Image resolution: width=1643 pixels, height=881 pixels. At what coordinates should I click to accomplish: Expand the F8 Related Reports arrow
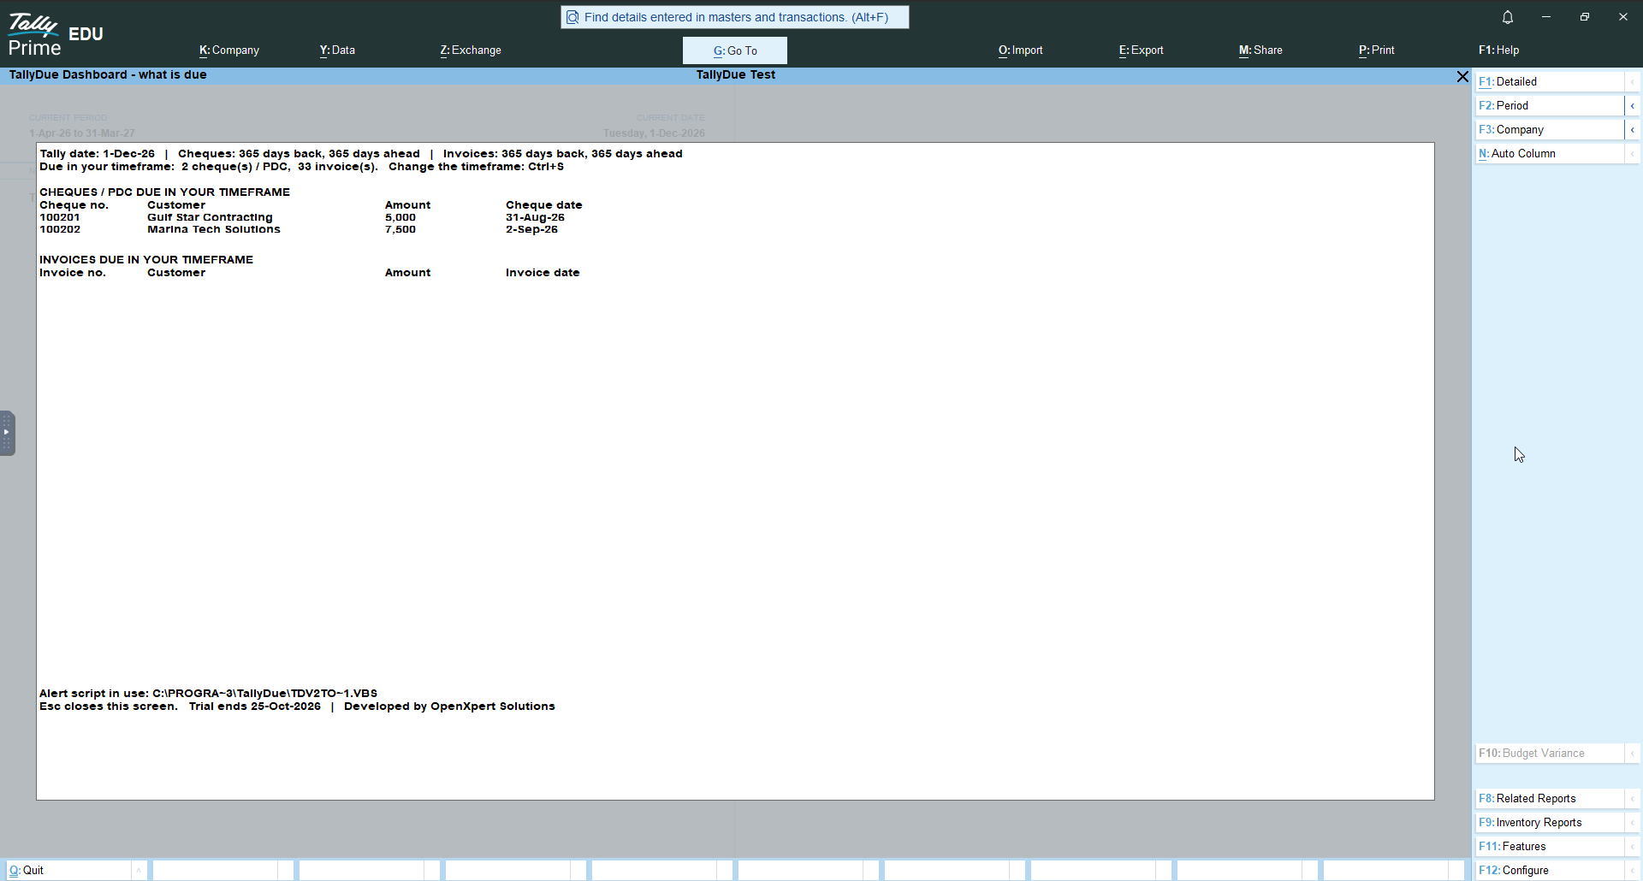tap(1633, 798)
